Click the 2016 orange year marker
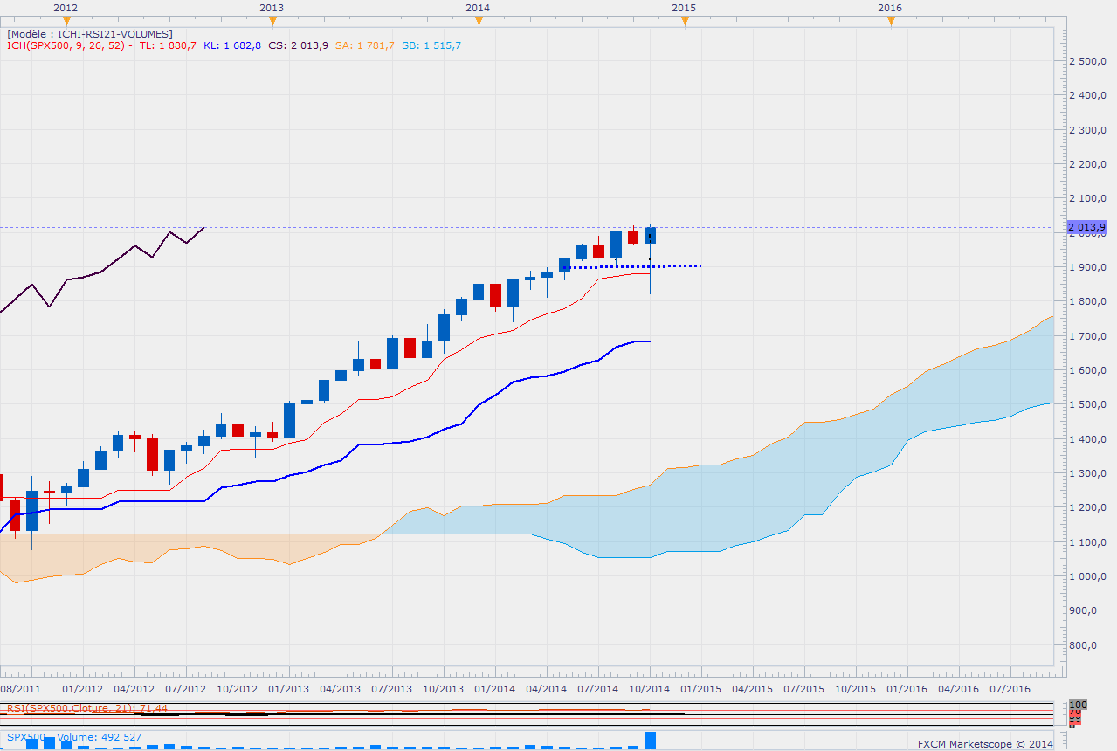The image size is (1117, 751). (x=890, y=21)
